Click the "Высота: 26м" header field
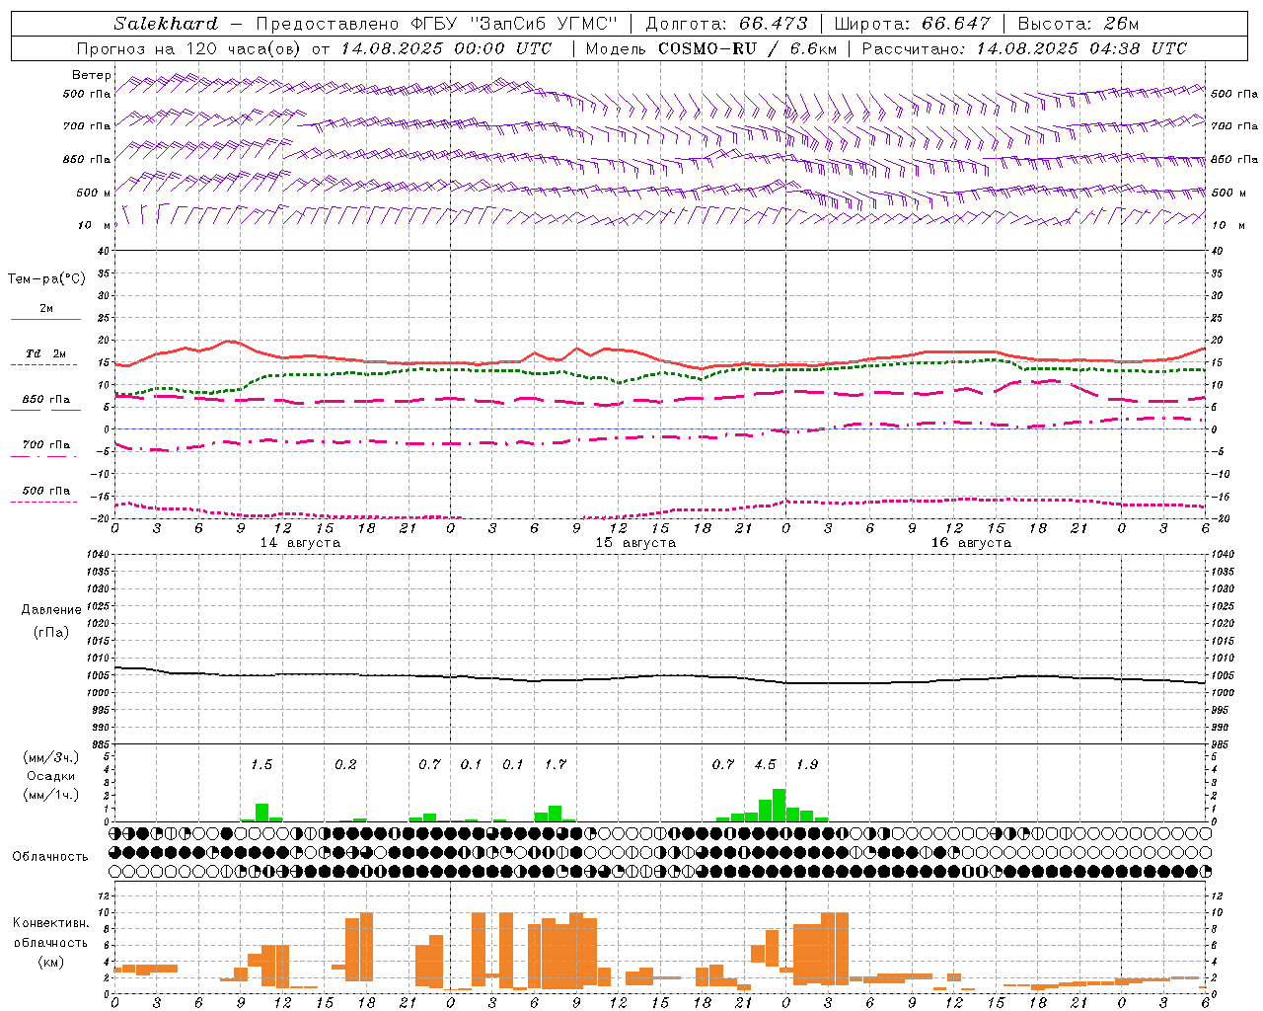Image resolution: width=1263 pixels, height=1011 pixels. point(1077,24)
